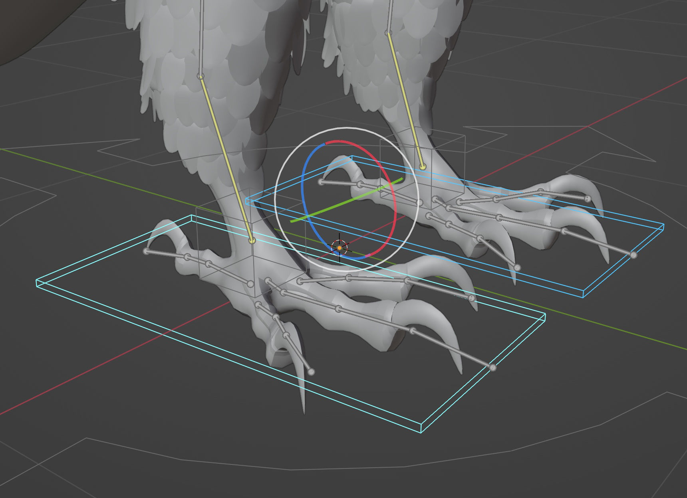The image size is (687, 498).
Task: Click the orange origin dot at 3D cursor
Action: coord(340,248)
